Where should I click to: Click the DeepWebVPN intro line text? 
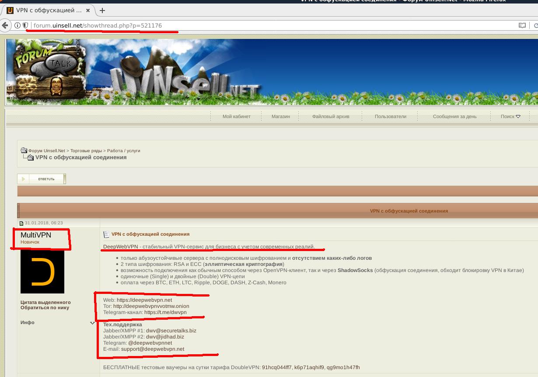click(209, 247)
